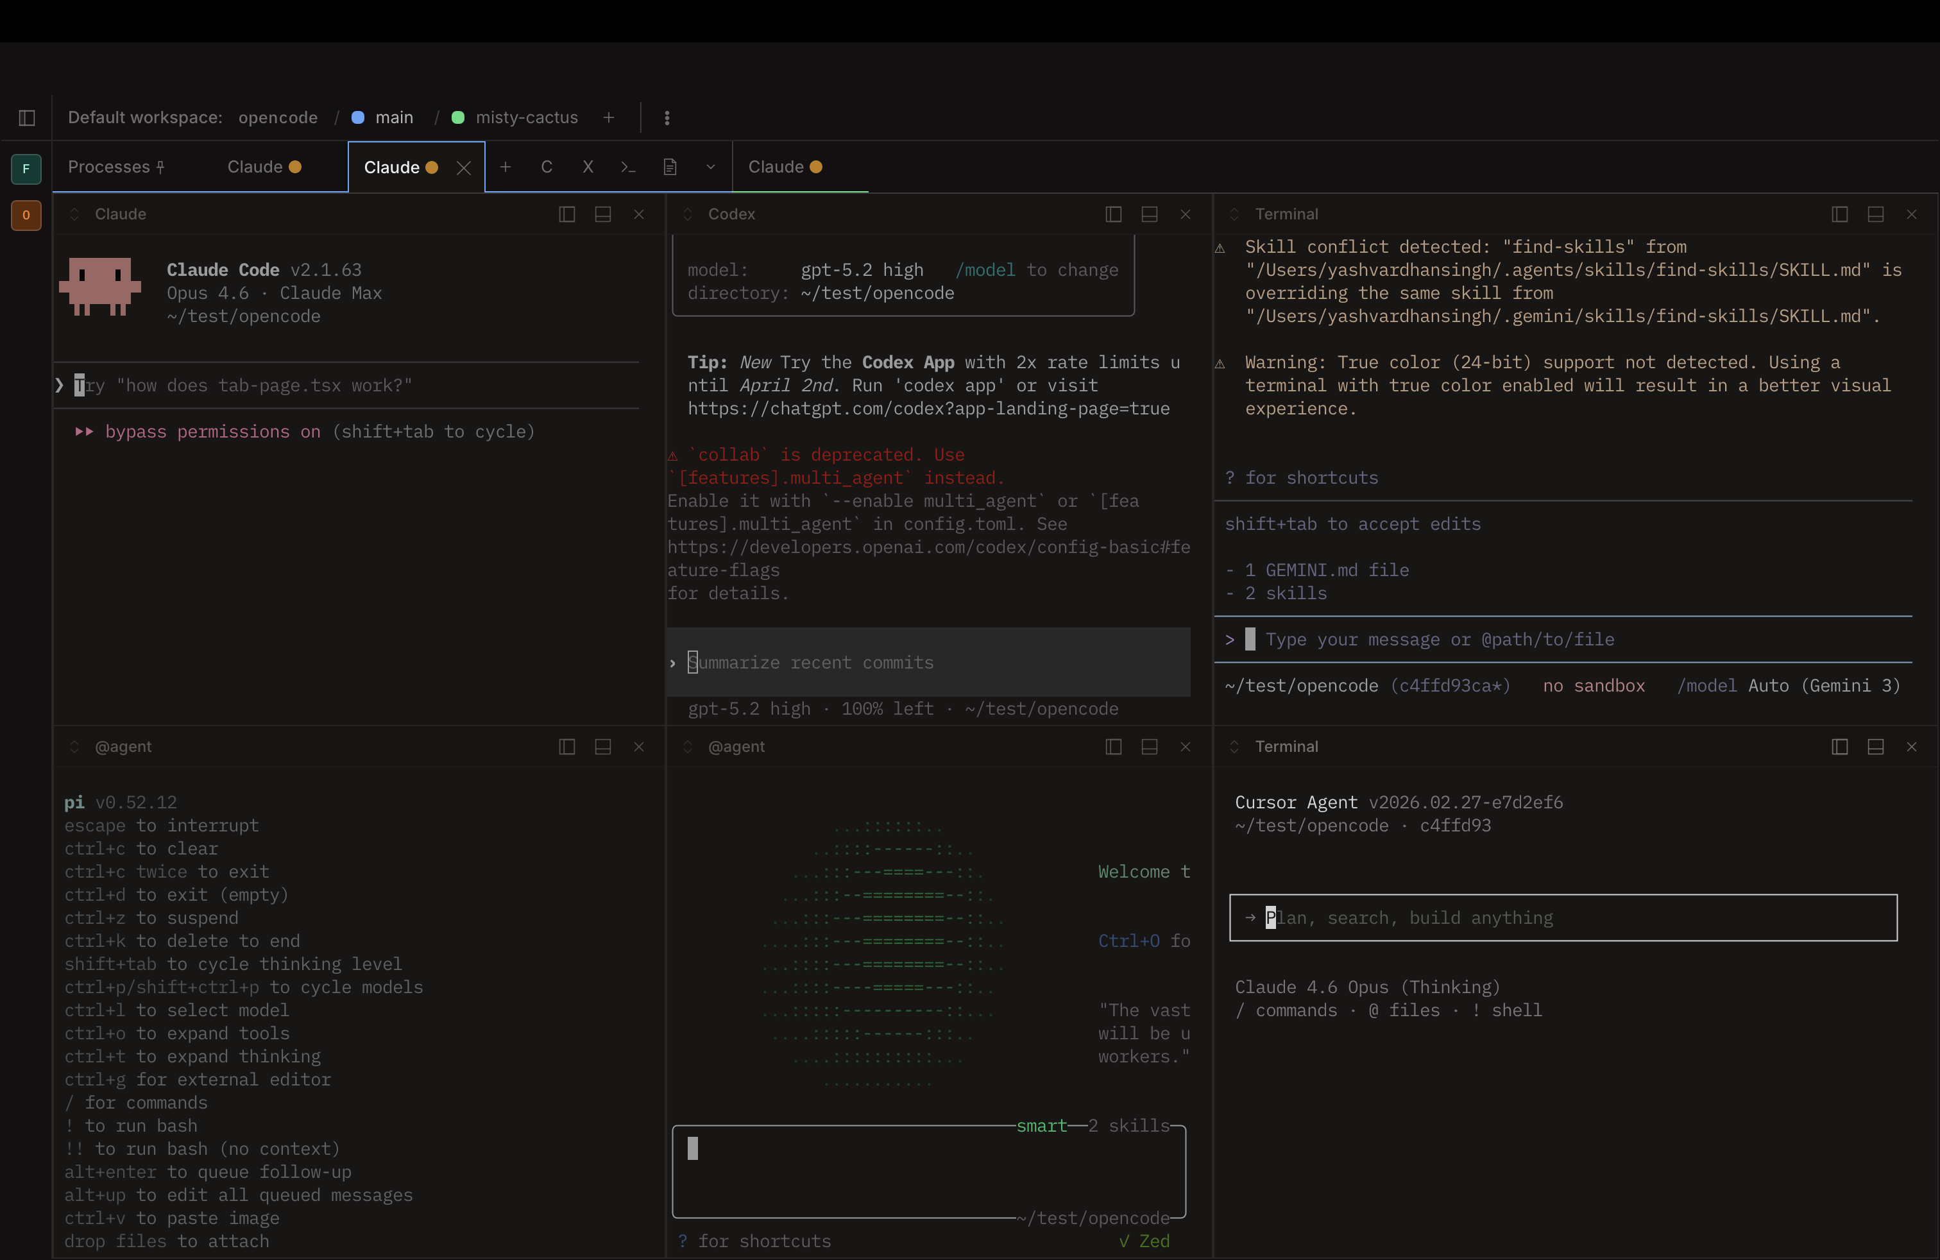Toggle the left sidebar panel icon
The width and height of the screenshot is (1940, 1260).
pos(26,118)
